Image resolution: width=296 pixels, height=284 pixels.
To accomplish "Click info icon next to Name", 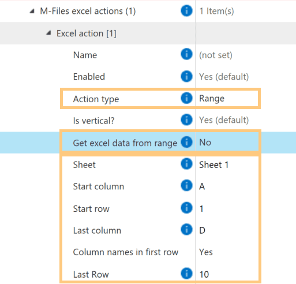I will click(186, 54).
